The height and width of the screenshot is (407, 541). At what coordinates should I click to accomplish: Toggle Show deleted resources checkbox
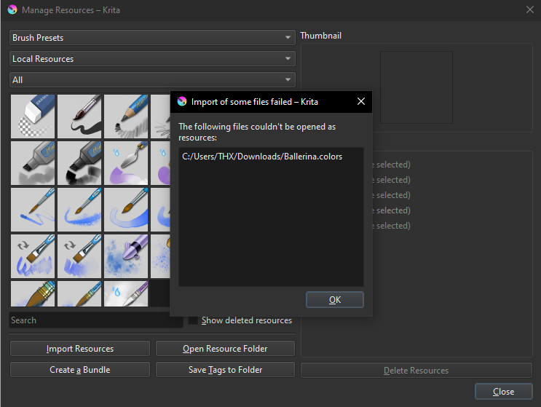tap(193, 320)
